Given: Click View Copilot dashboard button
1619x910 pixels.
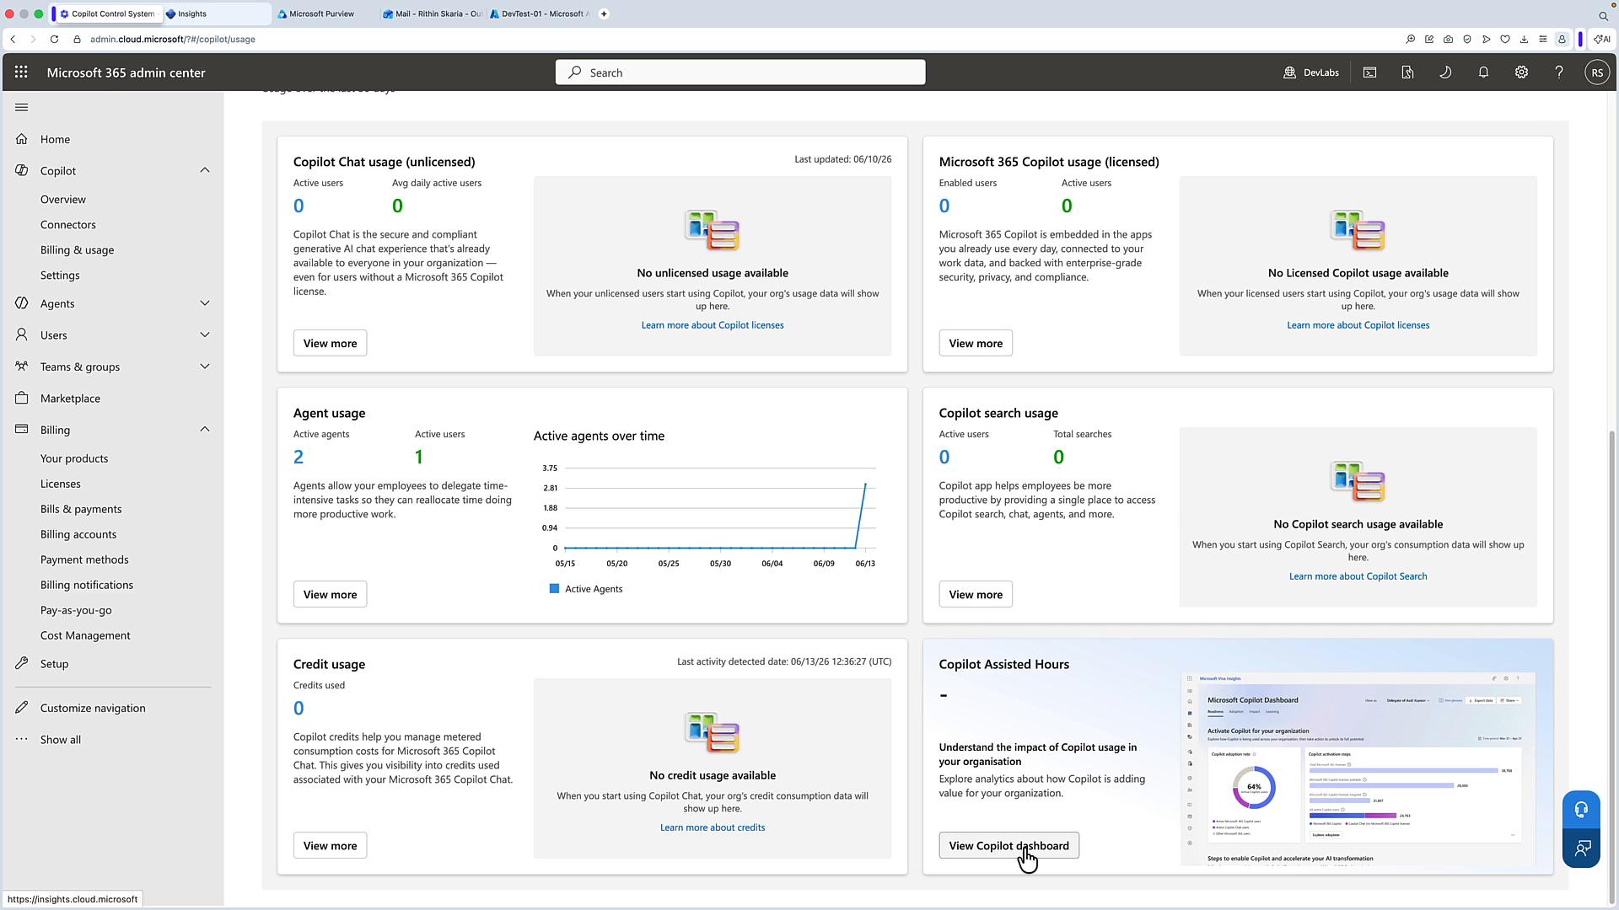Looking at the screenshot, I should (1009, 845).
